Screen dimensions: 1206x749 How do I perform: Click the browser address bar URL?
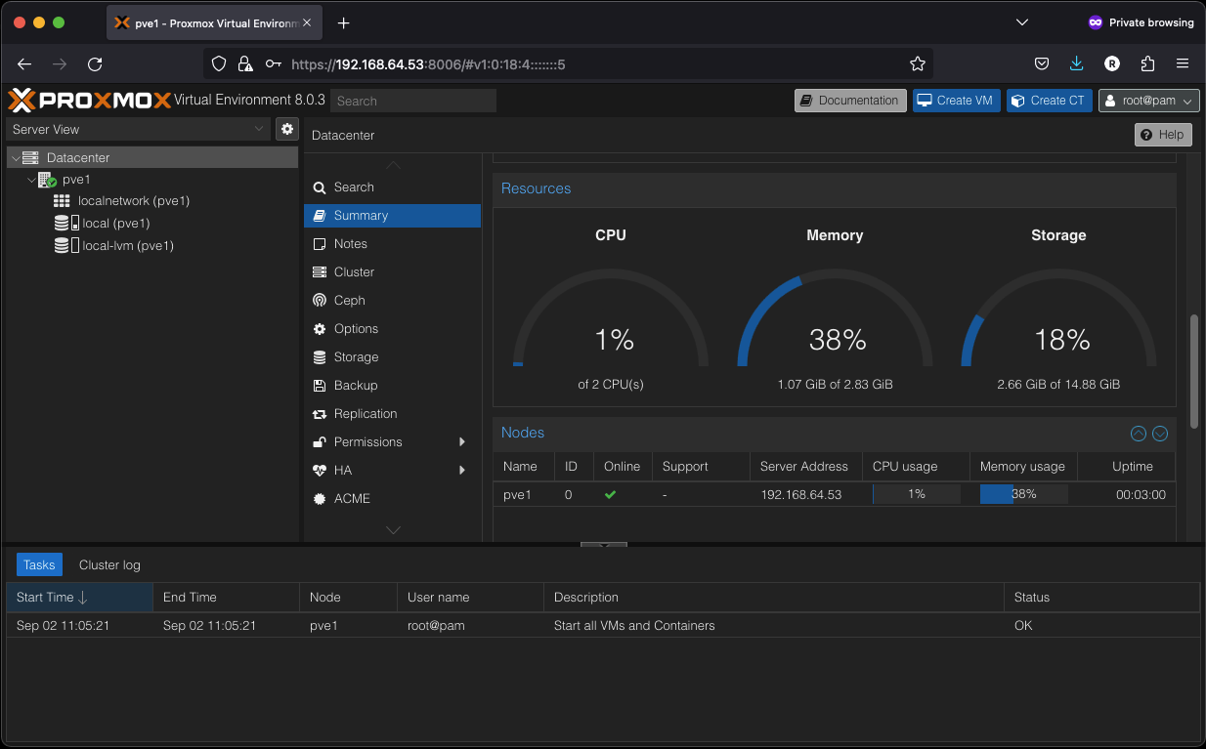tap(429, 64)
